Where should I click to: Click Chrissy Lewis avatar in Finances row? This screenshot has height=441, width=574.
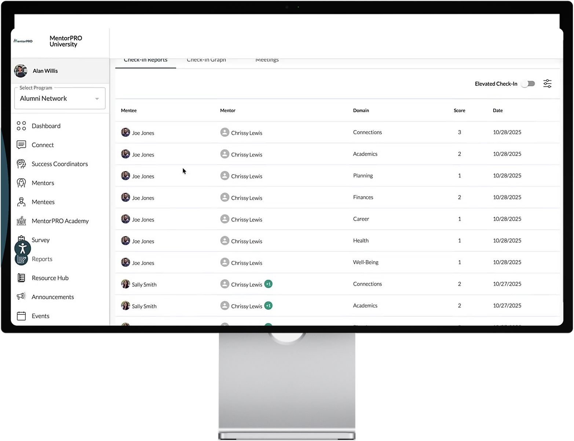click(224, 197)
